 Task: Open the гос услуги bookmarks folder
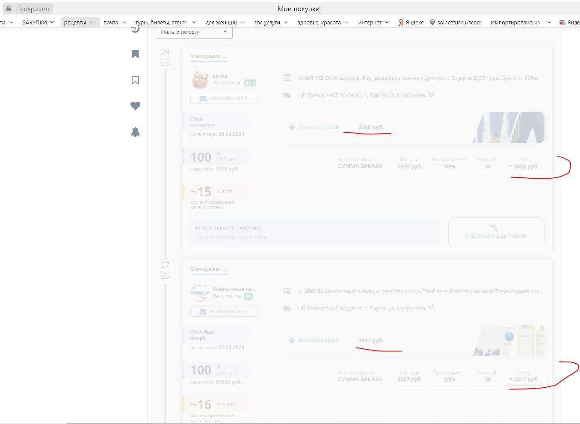coord(271,22)
